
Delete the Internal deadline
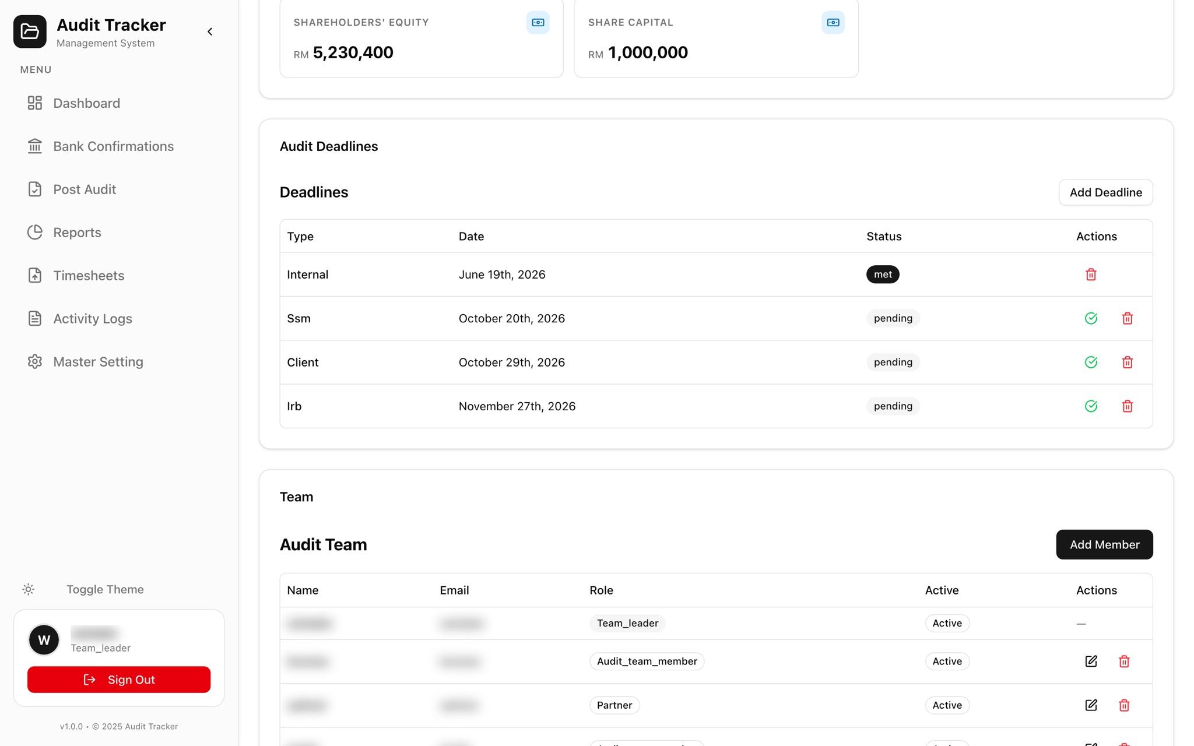[1091, 275]
